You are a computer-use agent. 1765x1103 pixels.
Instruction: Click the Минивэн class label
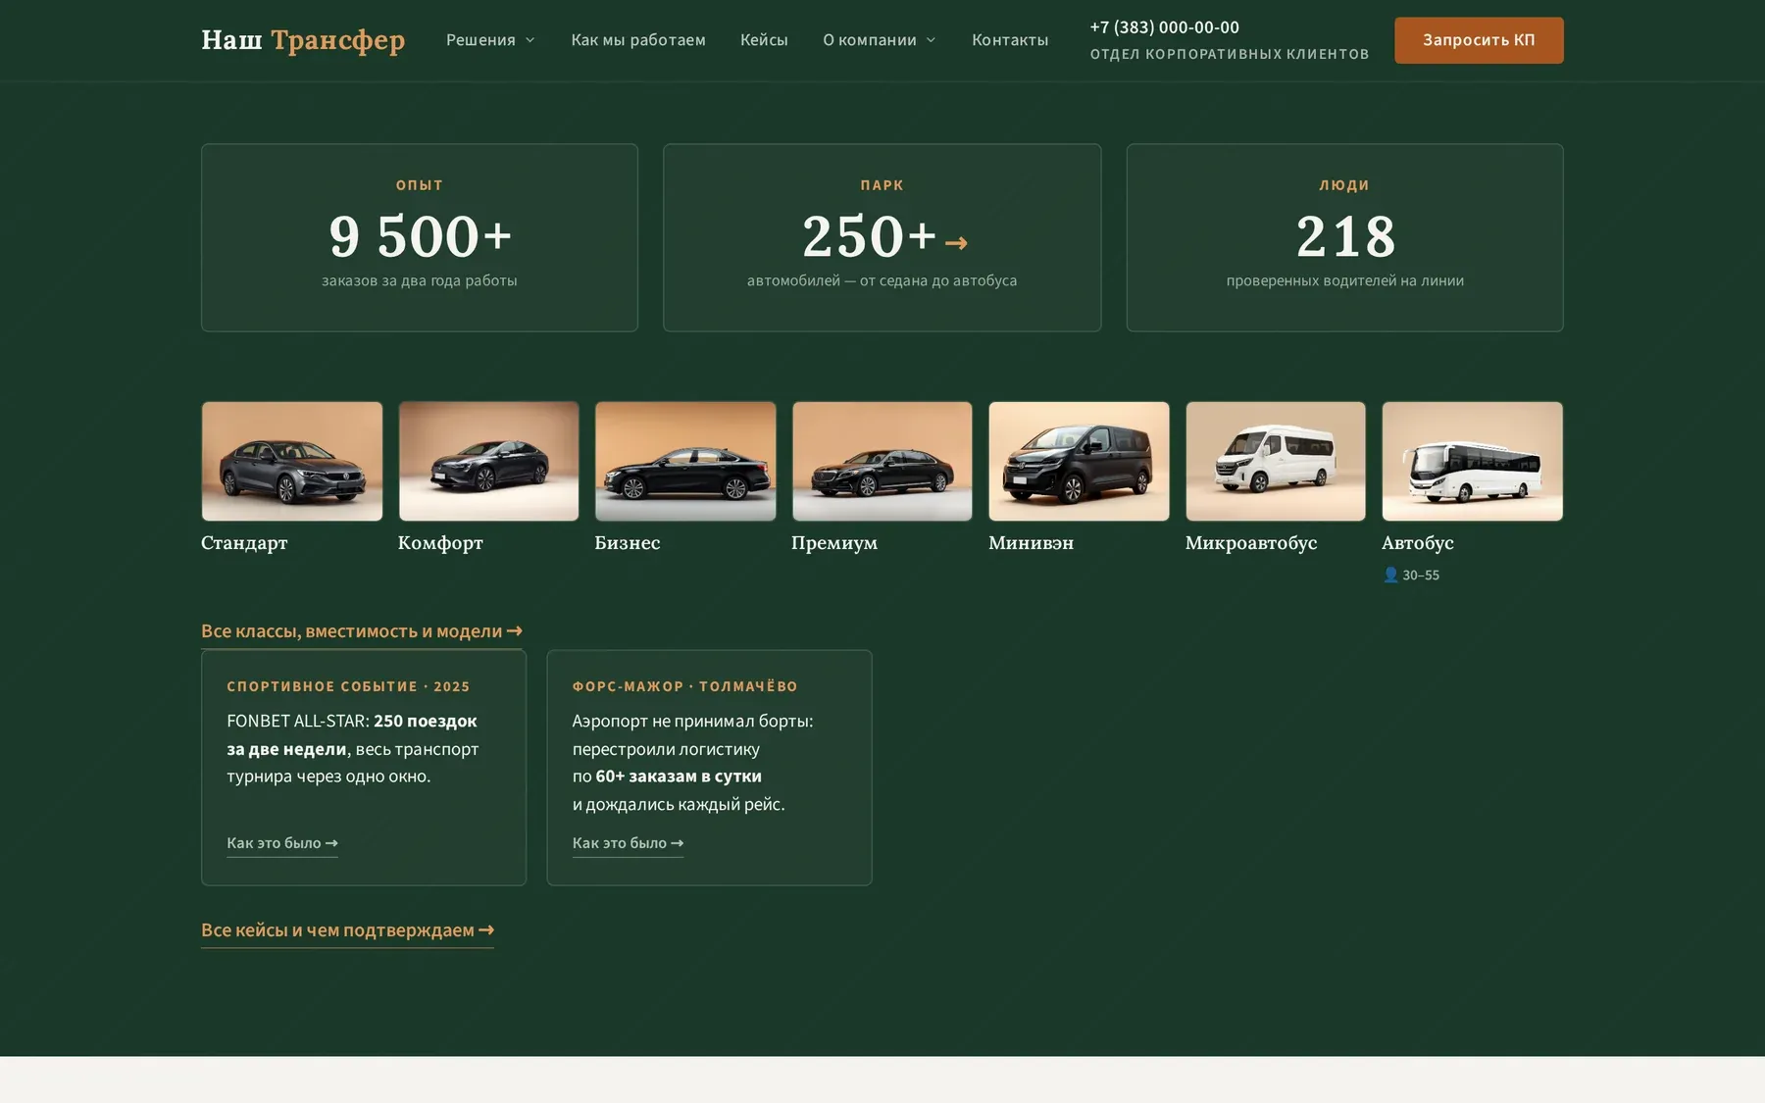click(x=1032, y=543)
